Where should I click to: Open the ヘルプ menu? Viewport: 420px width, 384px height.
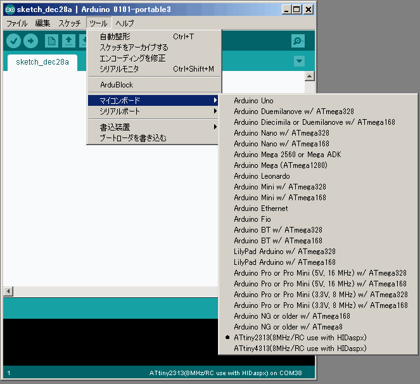click(125, 23)
